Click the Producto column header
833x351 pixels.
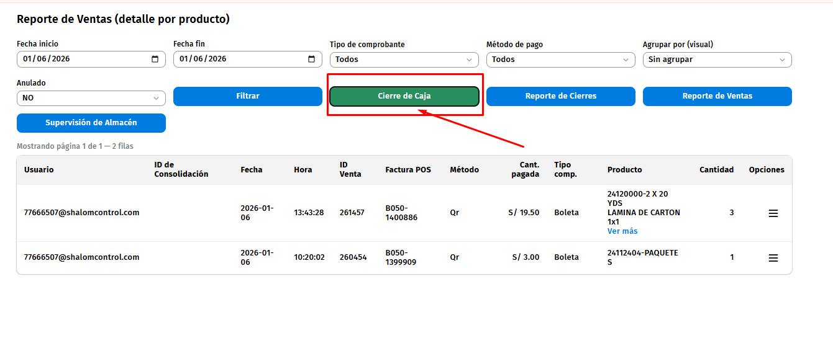coord(624,170)
